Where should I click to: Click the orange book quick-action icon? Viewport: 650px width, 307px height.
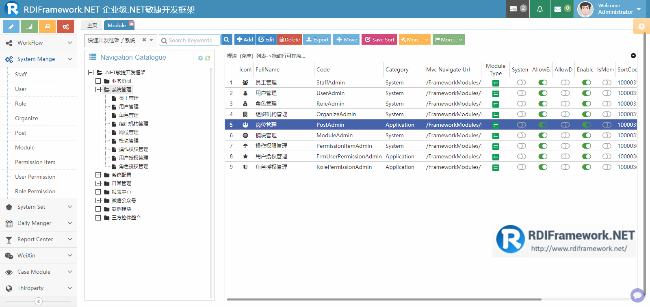[x=48, y=27]
